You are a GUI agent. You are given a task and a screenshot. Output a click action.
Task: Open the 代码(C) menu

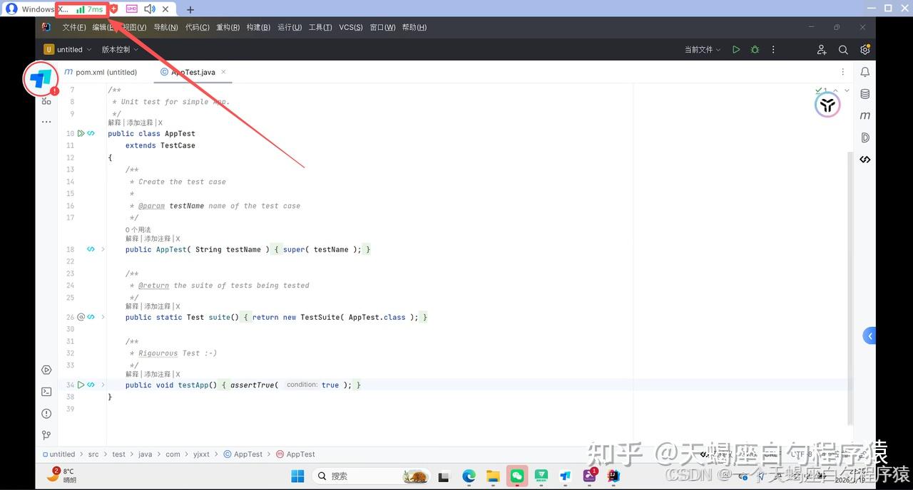pyautogui.click(x=197, y=27)
